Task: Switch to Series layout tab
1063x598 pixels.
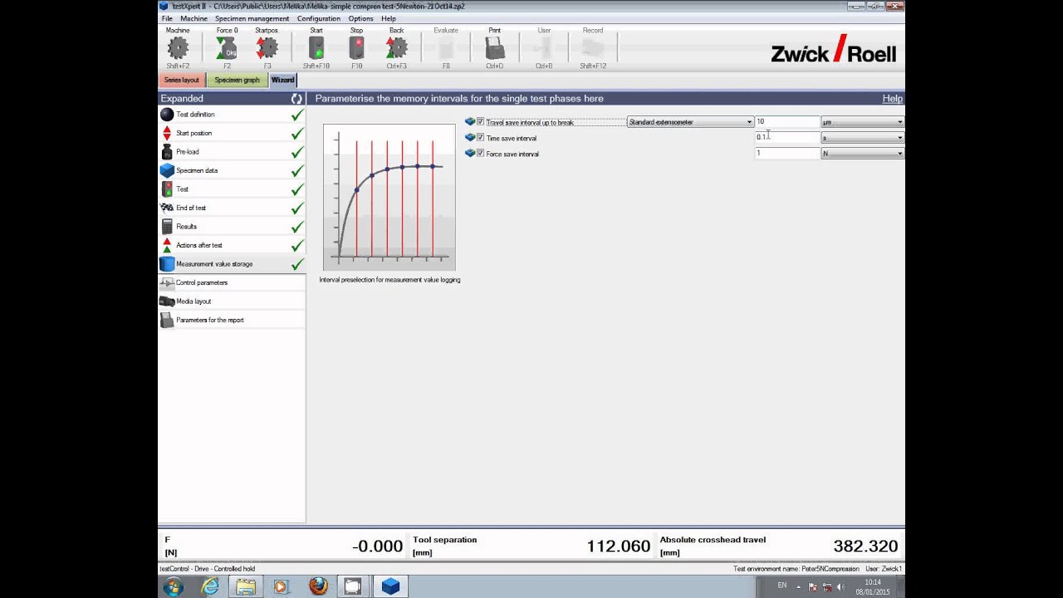Action: tap(181, 80)
